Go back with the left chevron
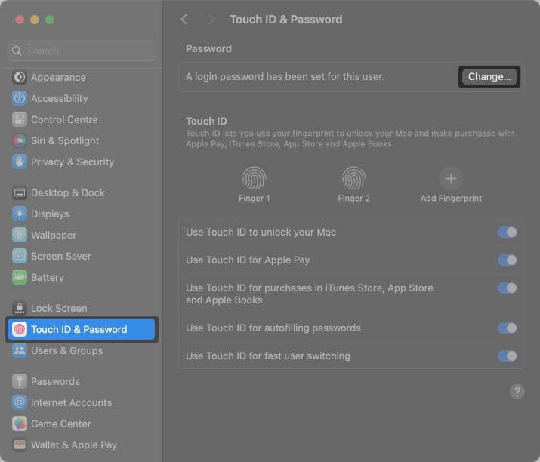Viewport: 540px width, 462px height. click(x=184, y=20)
